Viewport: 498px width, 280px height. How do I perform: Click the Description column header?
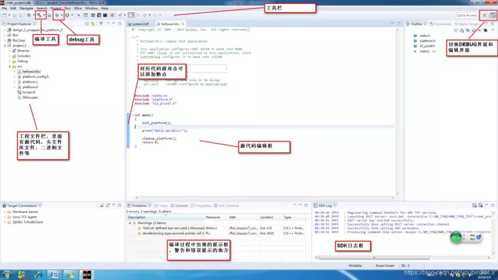pos(166,217)
